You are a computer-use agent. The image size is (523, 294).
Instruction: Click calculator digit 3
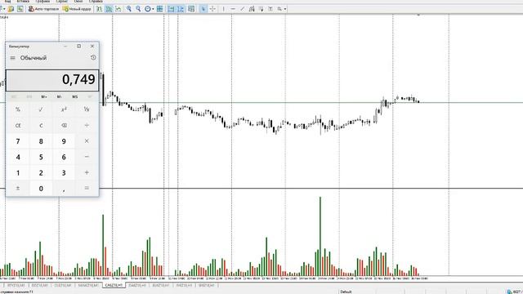[x=64, y=172]
